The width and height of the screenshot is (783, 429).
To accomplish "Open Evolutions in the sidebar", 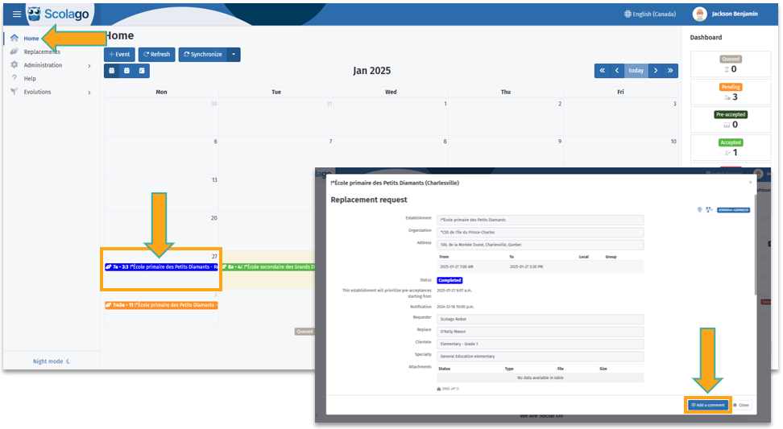I will pos(37,93).
